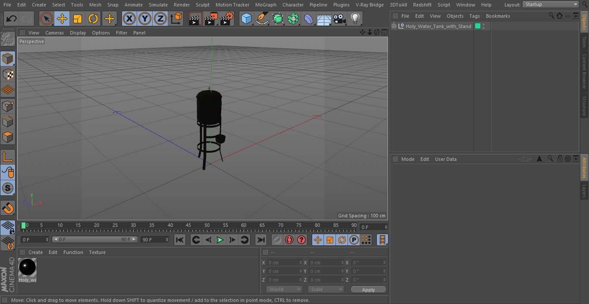Screen dimensions: 589x304
Task: Switch to the Content Browser tab
Action: 584,71
